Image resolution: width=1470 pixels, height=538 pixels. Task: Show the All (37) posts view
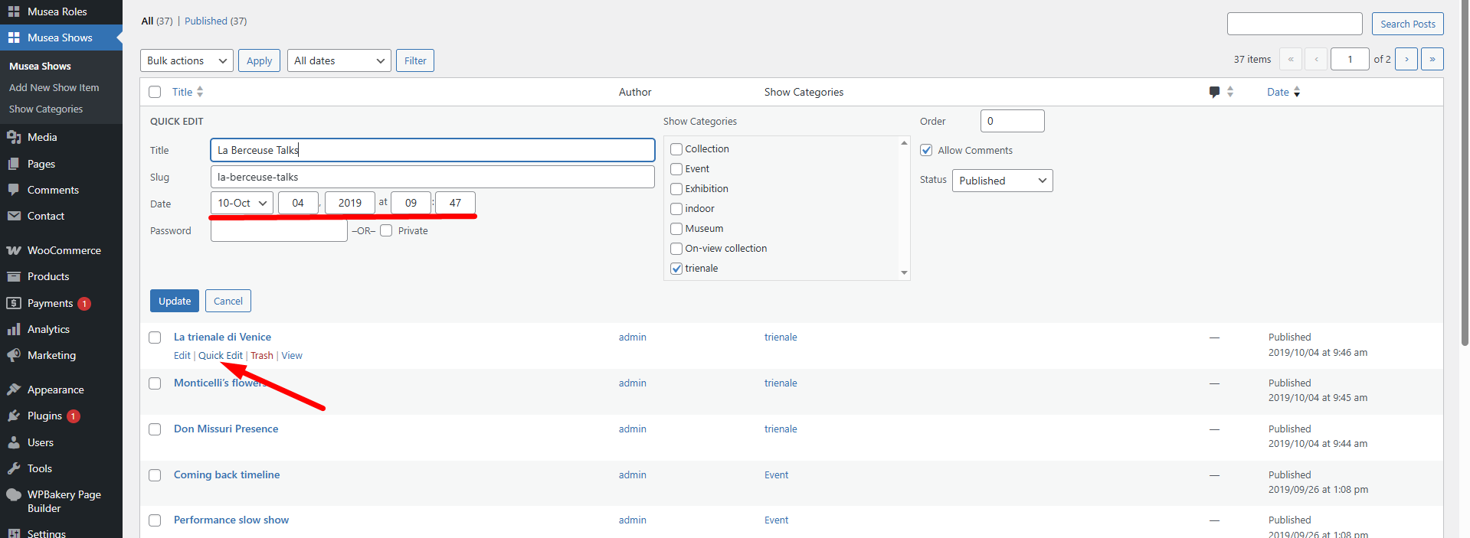coord(157,21)
